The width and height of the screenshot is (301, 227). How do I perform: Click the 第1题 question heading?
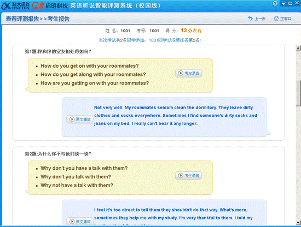[58, 51]
